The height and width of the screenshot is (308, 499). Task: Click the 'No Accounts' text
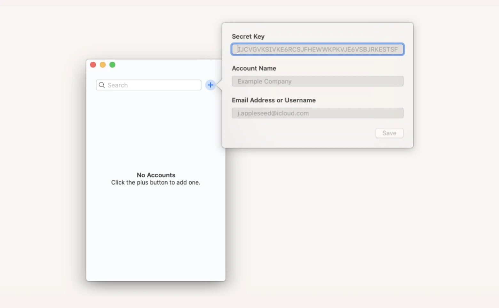click(156, 175)
